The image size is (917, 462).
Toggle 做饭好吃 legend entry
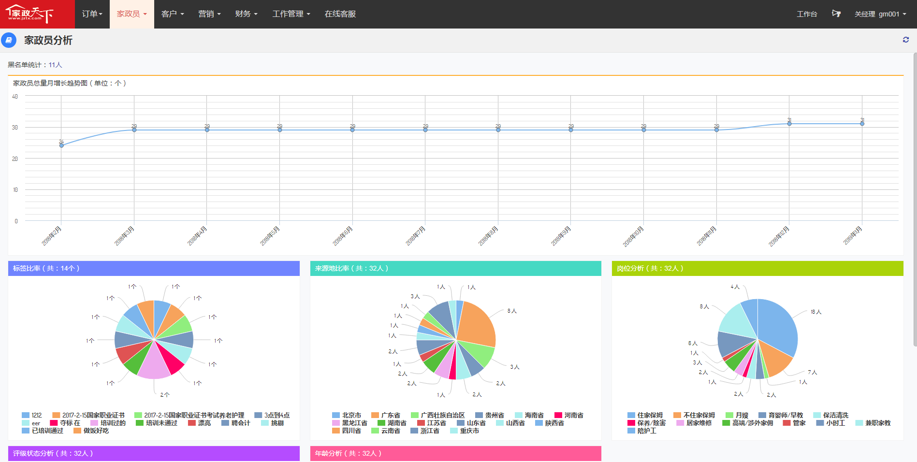[91, 431]
